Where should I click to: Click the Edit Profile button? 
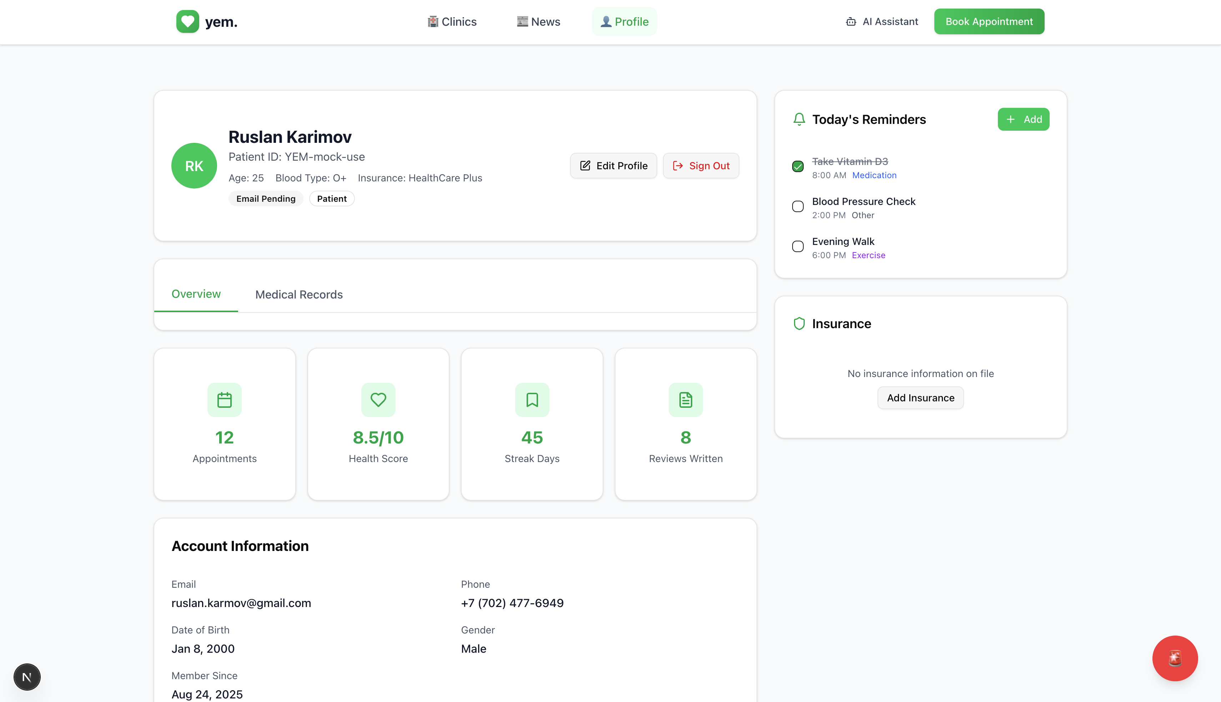coord(613,166)
